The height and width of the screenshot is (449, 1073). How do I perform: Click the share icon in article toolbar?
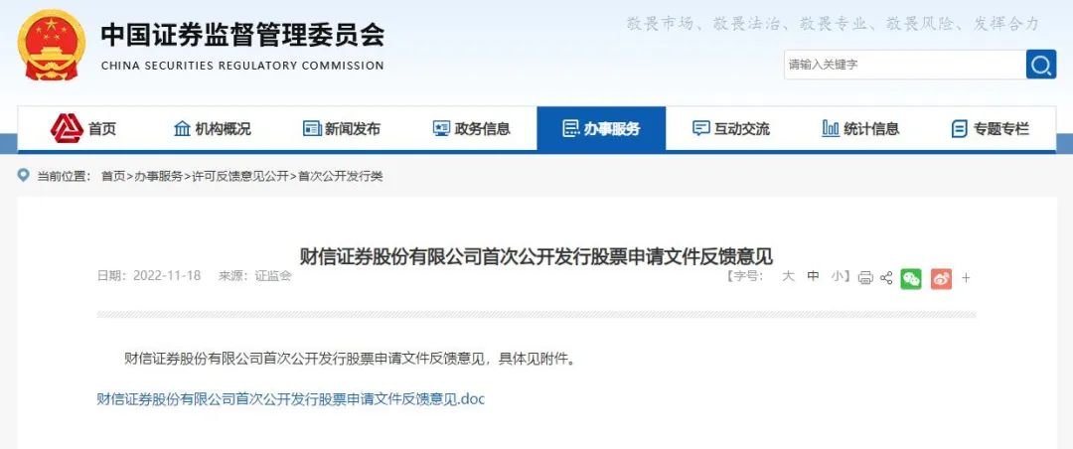coord(886,278)
